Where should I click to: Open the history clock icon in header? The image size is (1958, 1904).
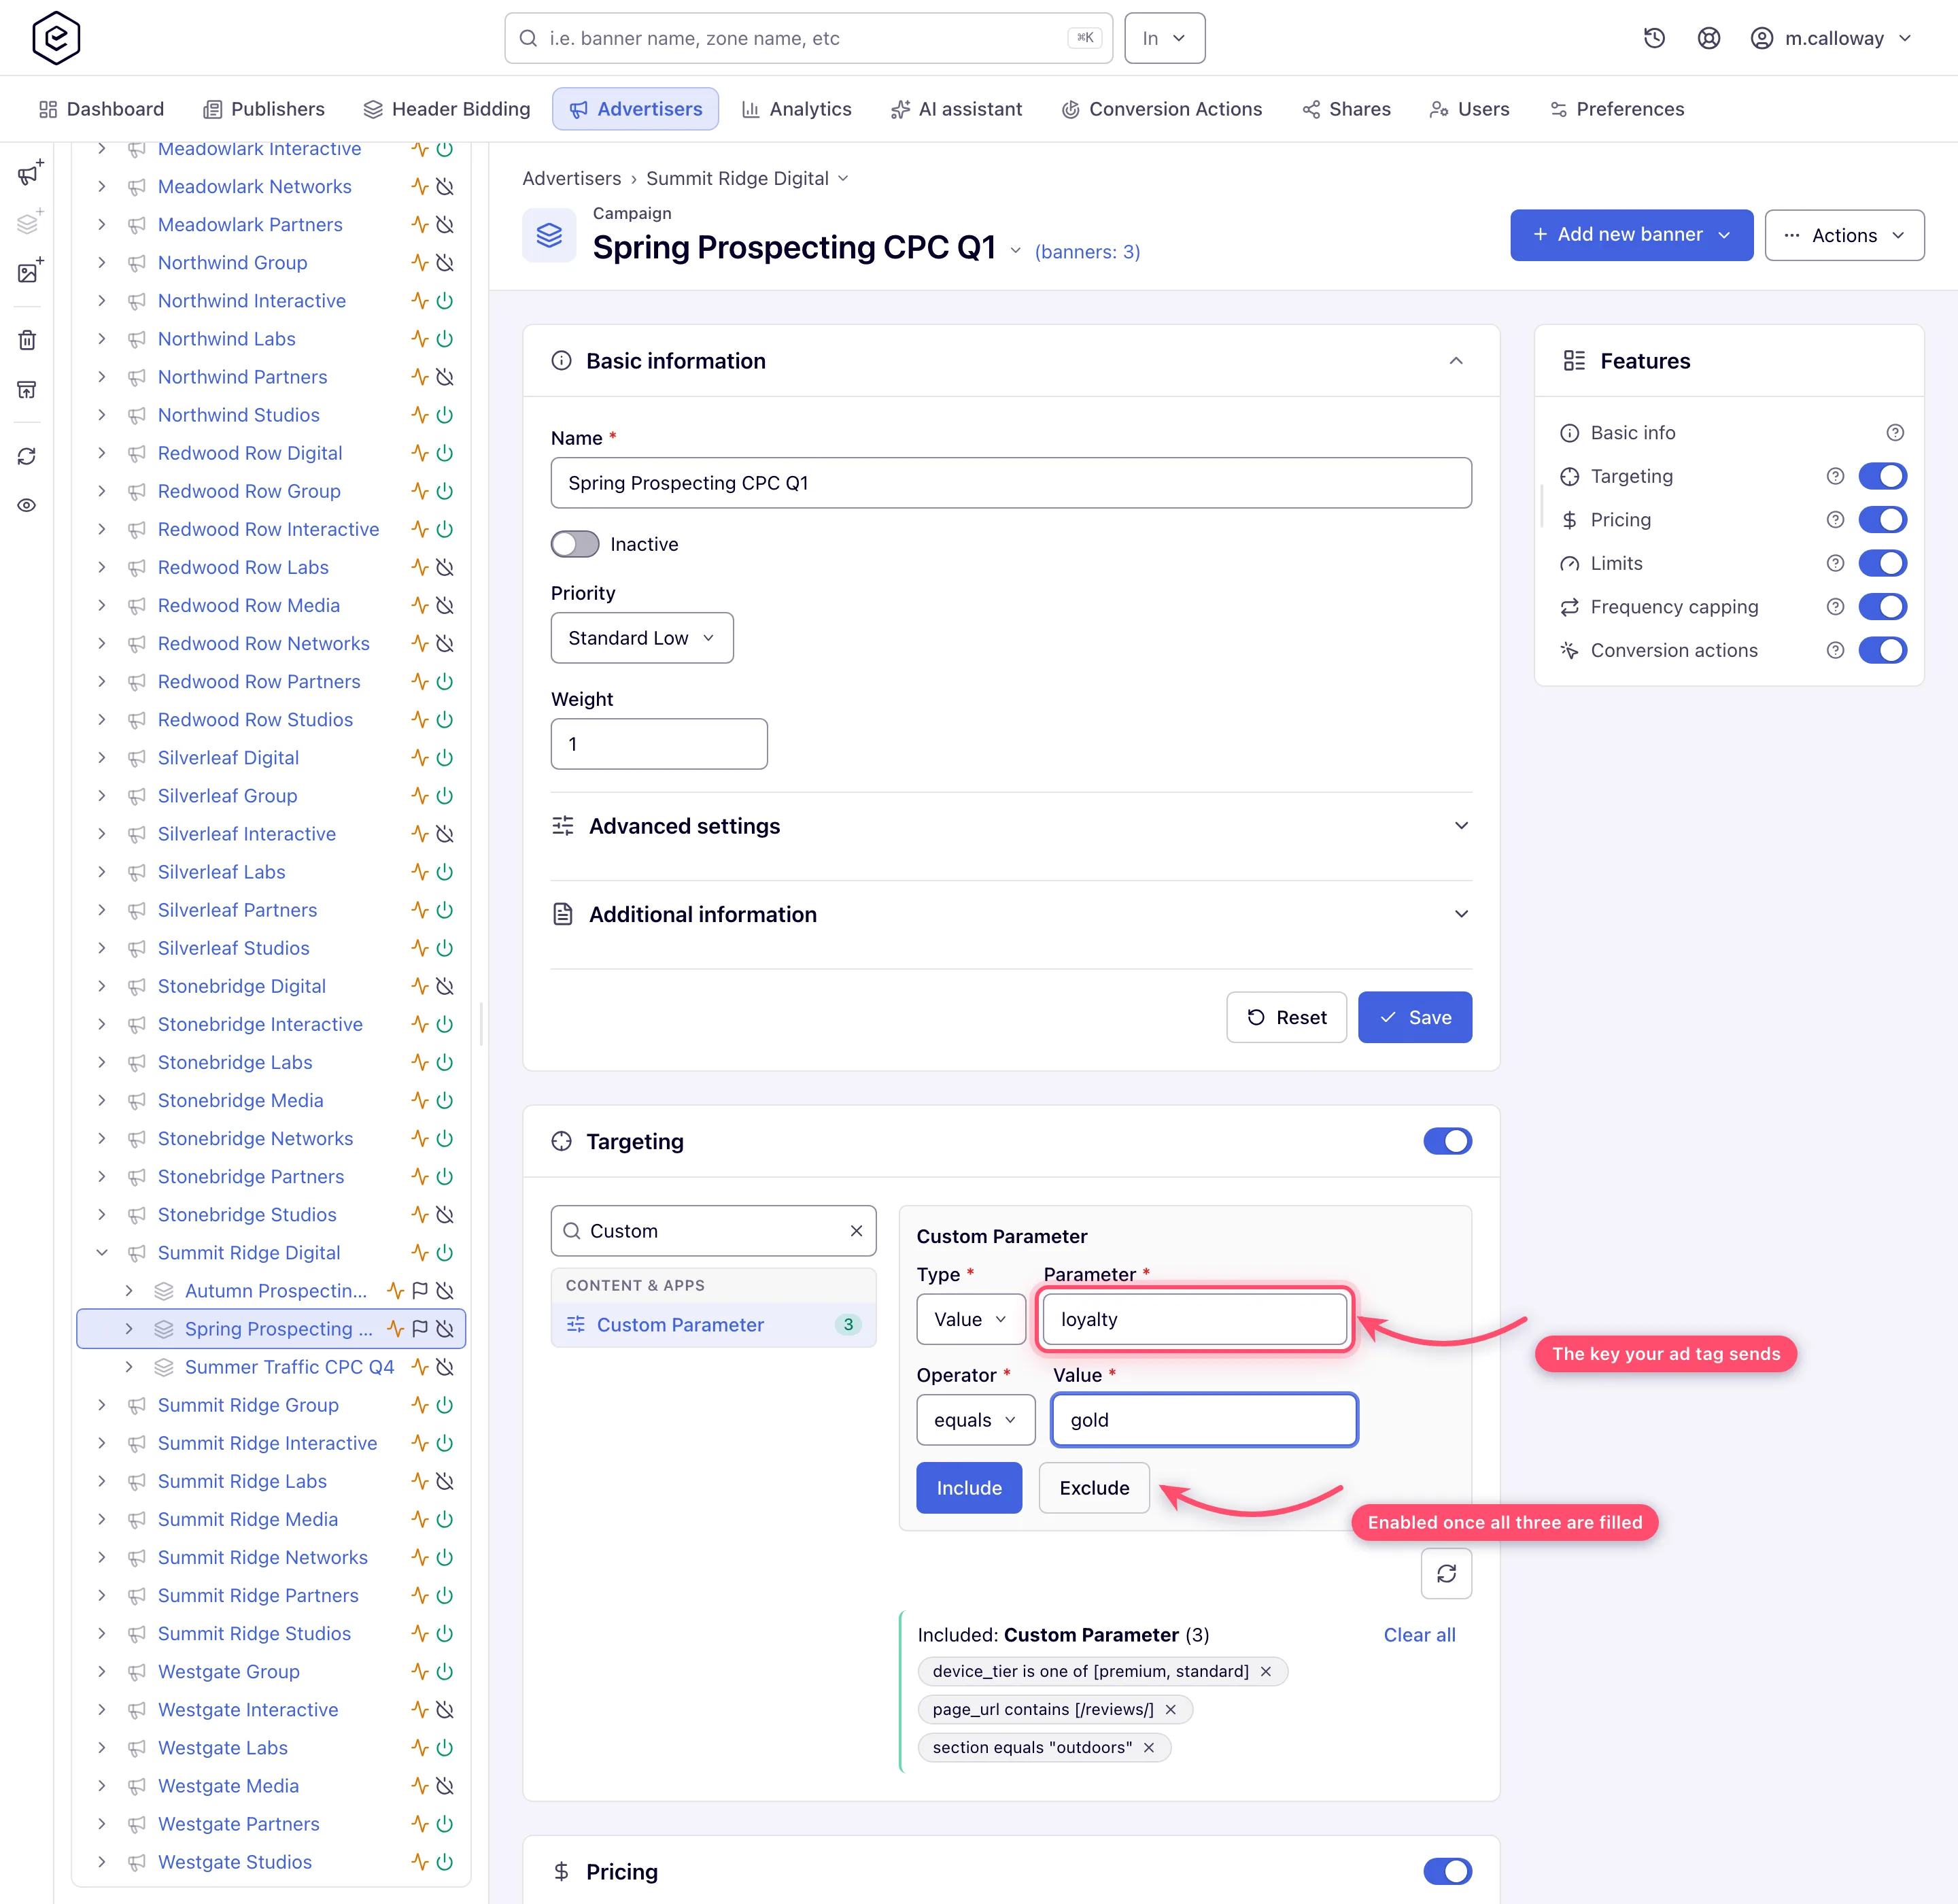tap(1654, 38)
